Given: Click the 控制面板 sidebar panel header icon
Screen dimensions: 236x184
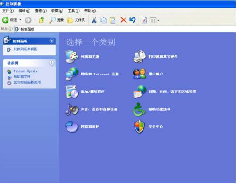Looking at the screenshot, I should 7,40.
